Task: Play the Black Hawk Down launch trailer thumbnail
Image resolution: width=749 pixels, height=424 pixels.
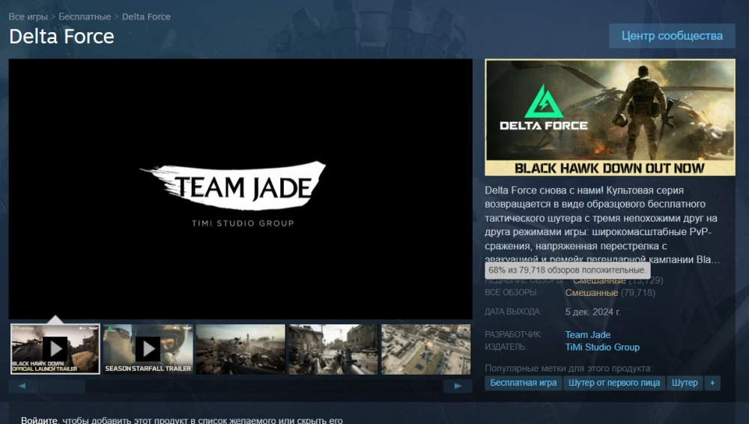Action: (55, 348)
